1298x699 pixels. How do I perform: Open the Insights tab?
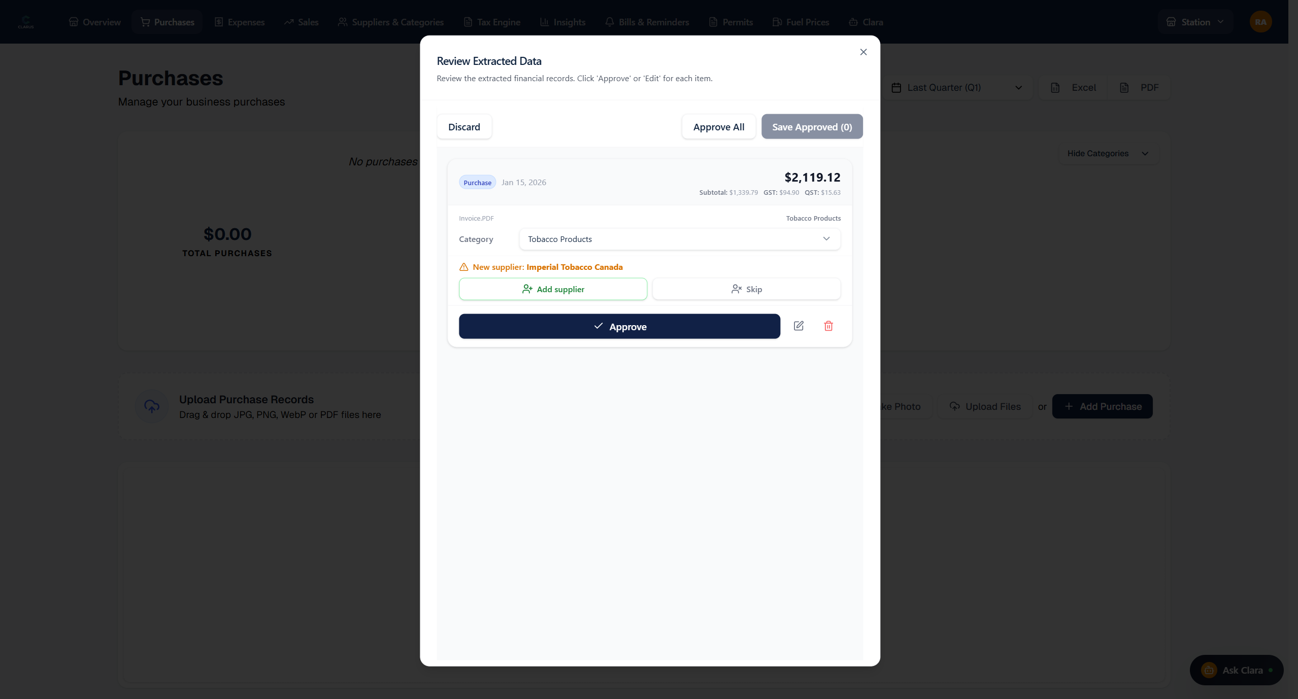(x=562, y=22)
